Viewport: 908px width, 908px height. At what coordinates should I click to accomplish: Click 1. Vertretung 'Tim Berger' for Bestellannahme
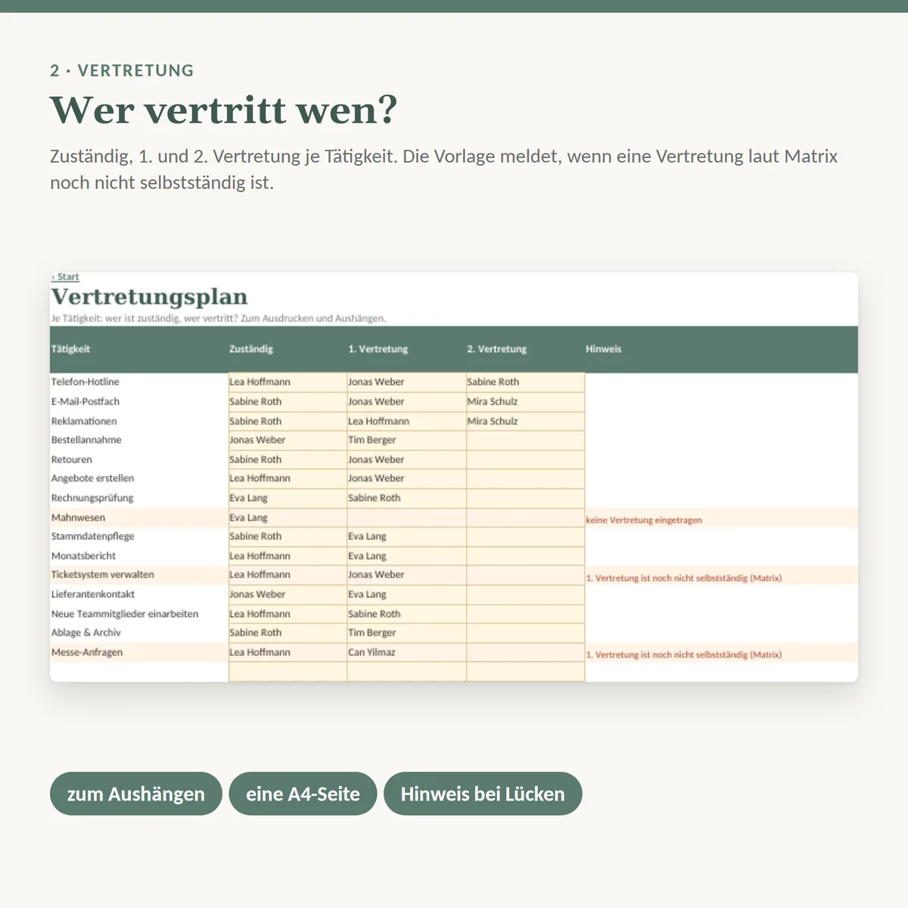[406, 440]
